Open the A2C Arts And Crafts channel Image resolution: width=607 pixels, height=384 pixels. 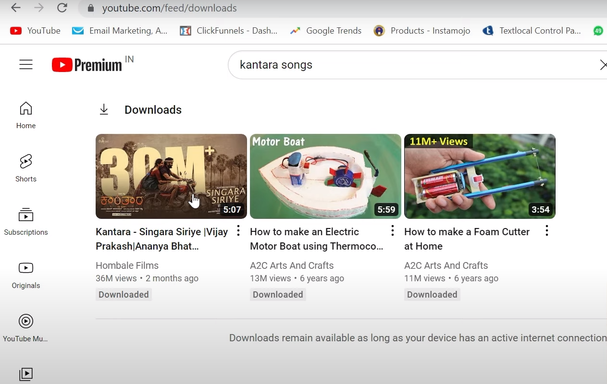click(292, 265)
